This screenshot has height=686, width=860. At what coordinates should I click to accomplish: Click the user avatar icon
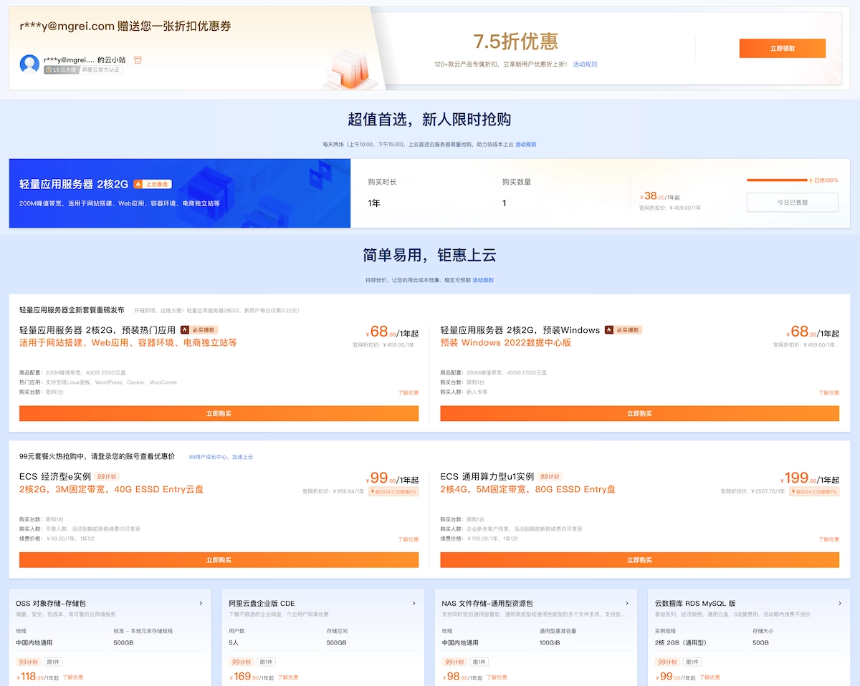(x=29, y=64)
